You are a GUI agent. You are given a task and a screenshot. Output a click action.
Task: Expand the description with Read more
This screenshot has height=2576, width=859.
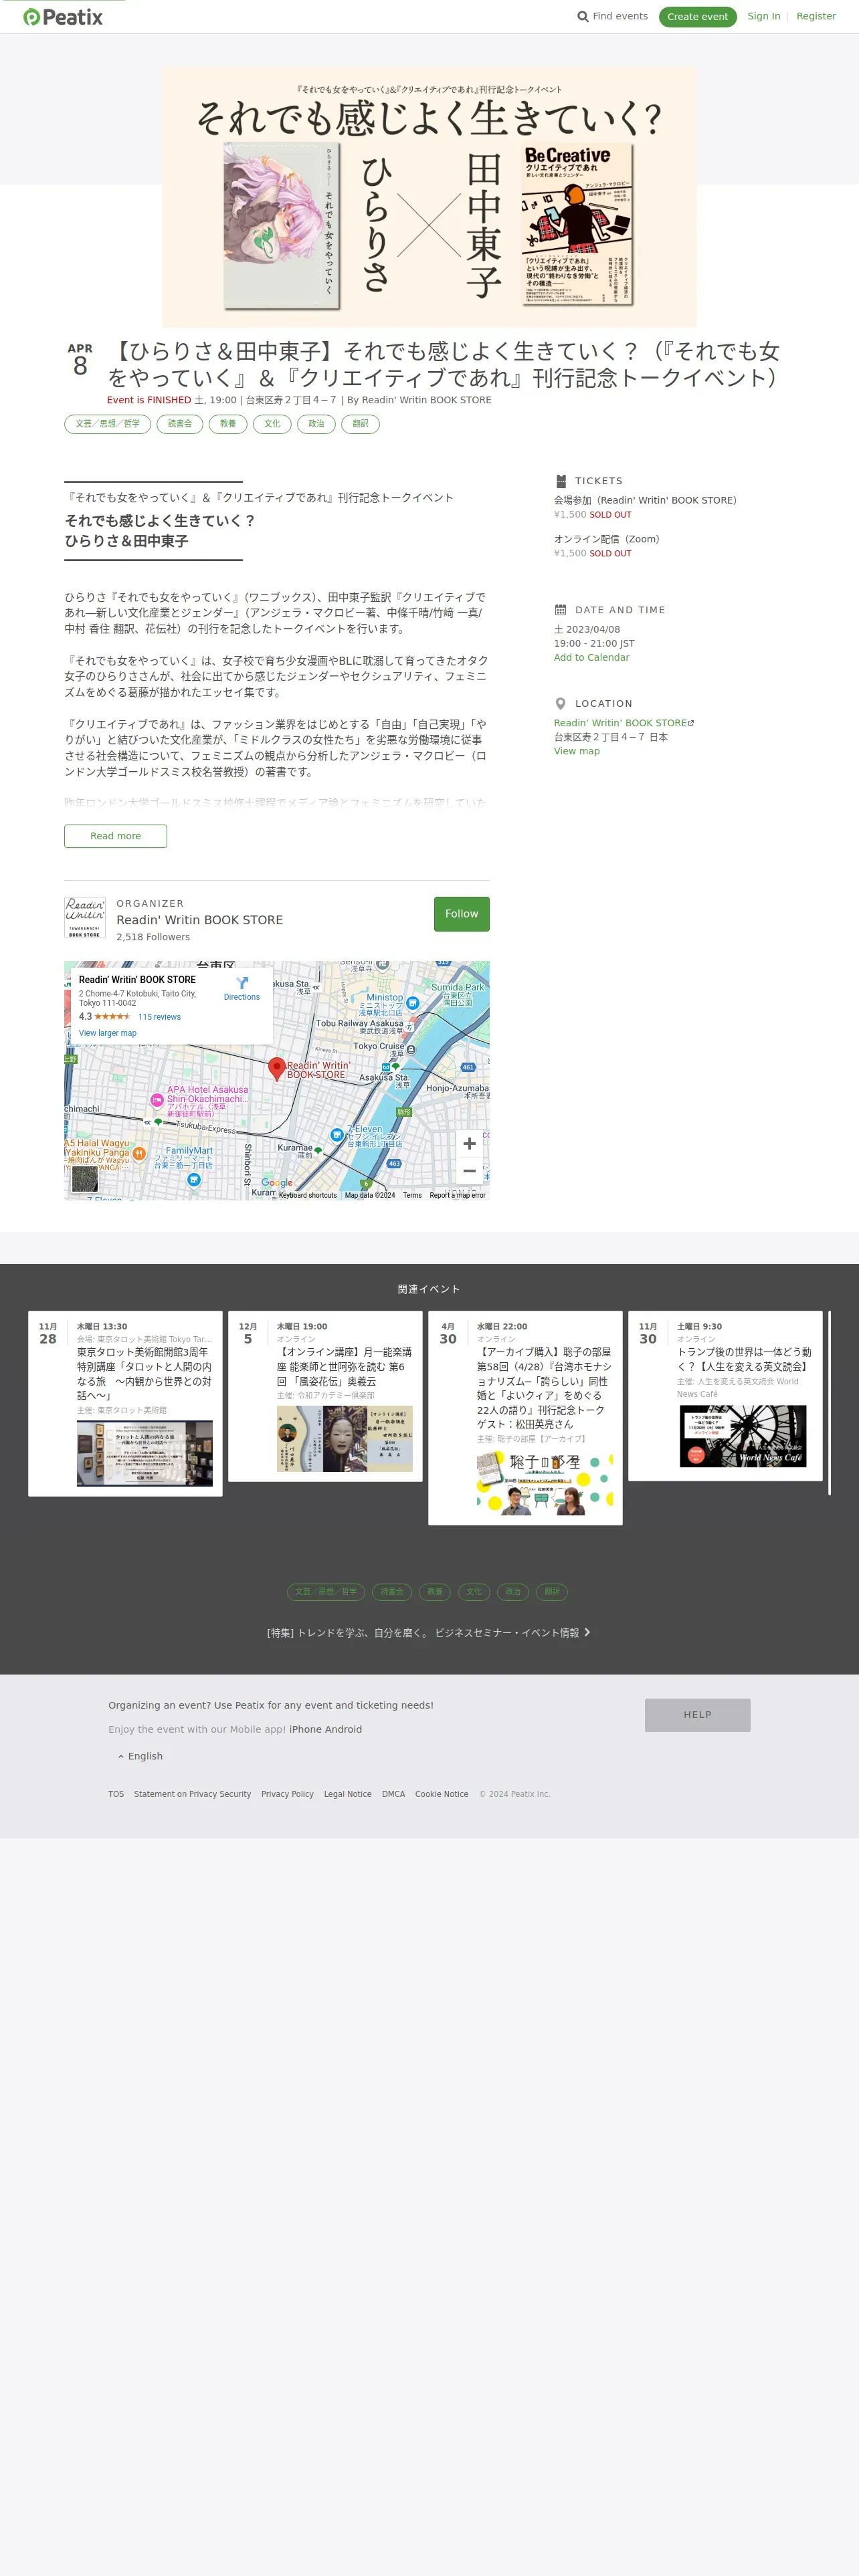pos(115,836)
